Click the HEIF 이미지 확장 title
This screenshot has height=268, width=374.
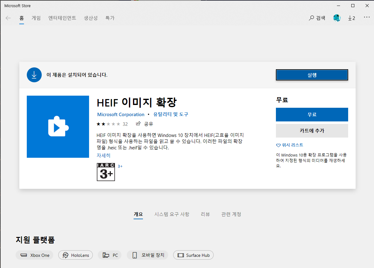pos(137,102)
